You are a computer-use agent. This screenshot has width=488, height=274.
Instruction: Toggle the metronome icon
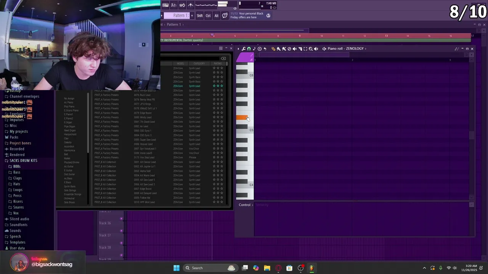[191, 5]
